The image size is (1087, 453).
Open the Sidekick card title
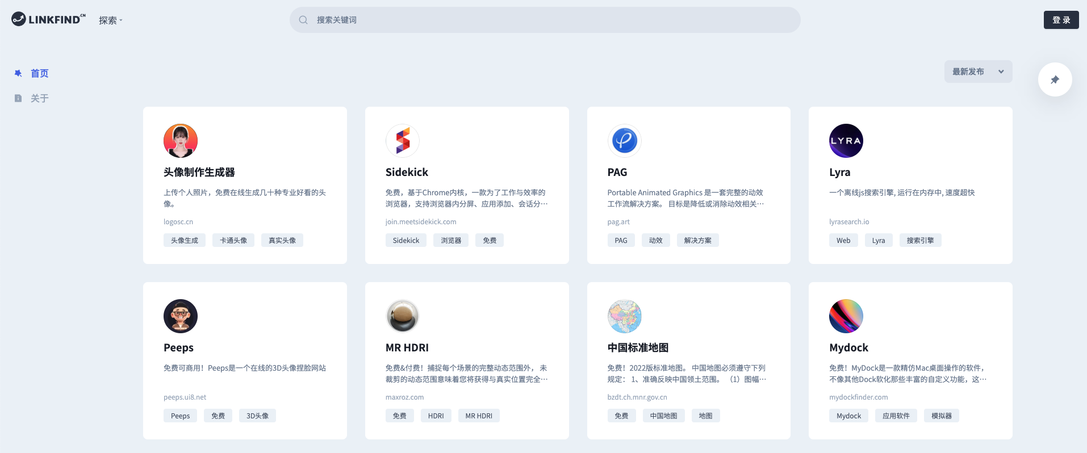click(x=407, y=172)
